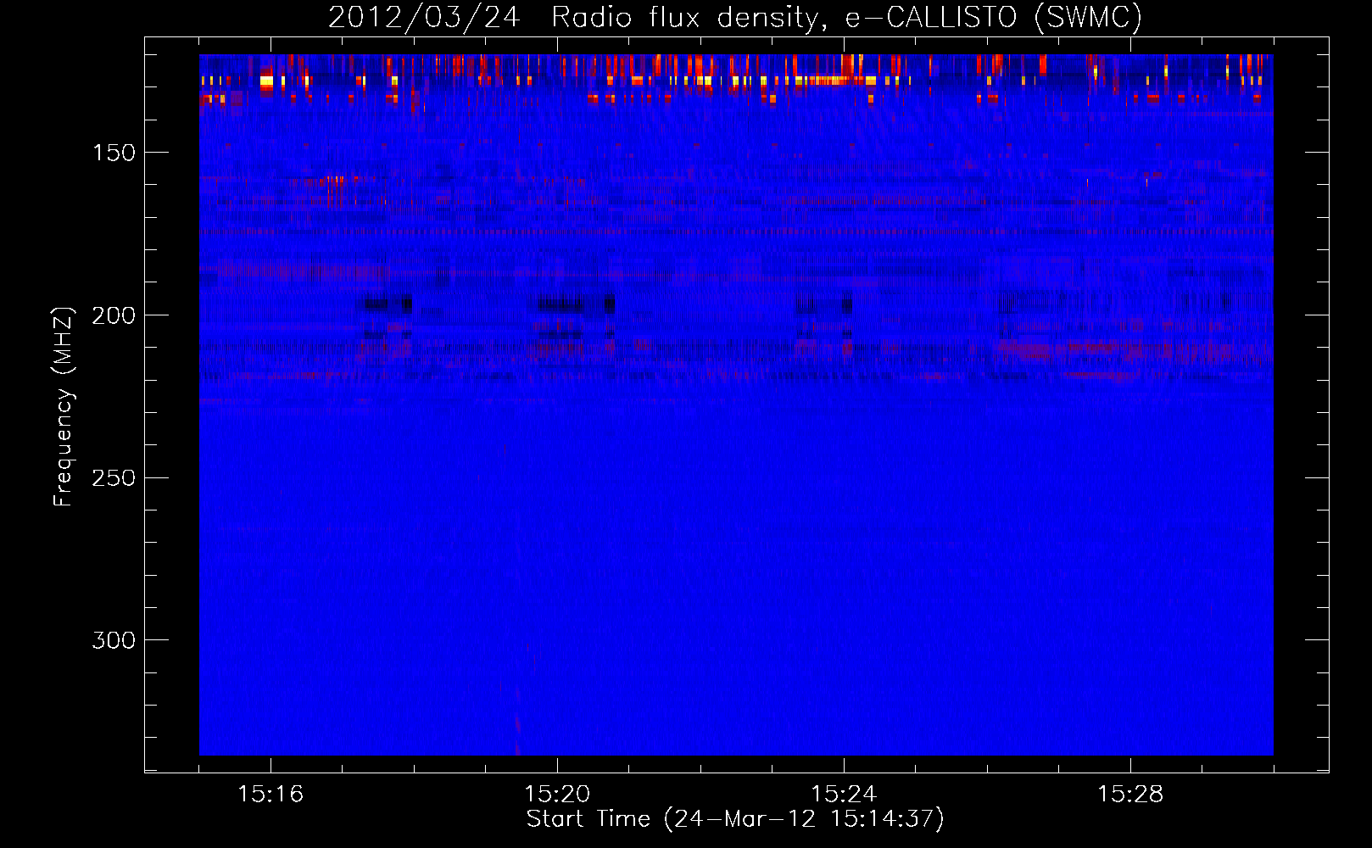The height and width of the screenshot is (848, 1372).
Task: Select the 15:20 time tick label
Action: click(557, 794)
